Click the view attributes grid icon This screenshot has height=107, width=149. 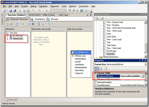[17, 24]
